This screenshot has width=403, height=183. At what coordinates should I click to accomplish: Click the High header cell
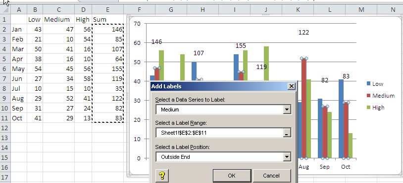click(83, 19)
